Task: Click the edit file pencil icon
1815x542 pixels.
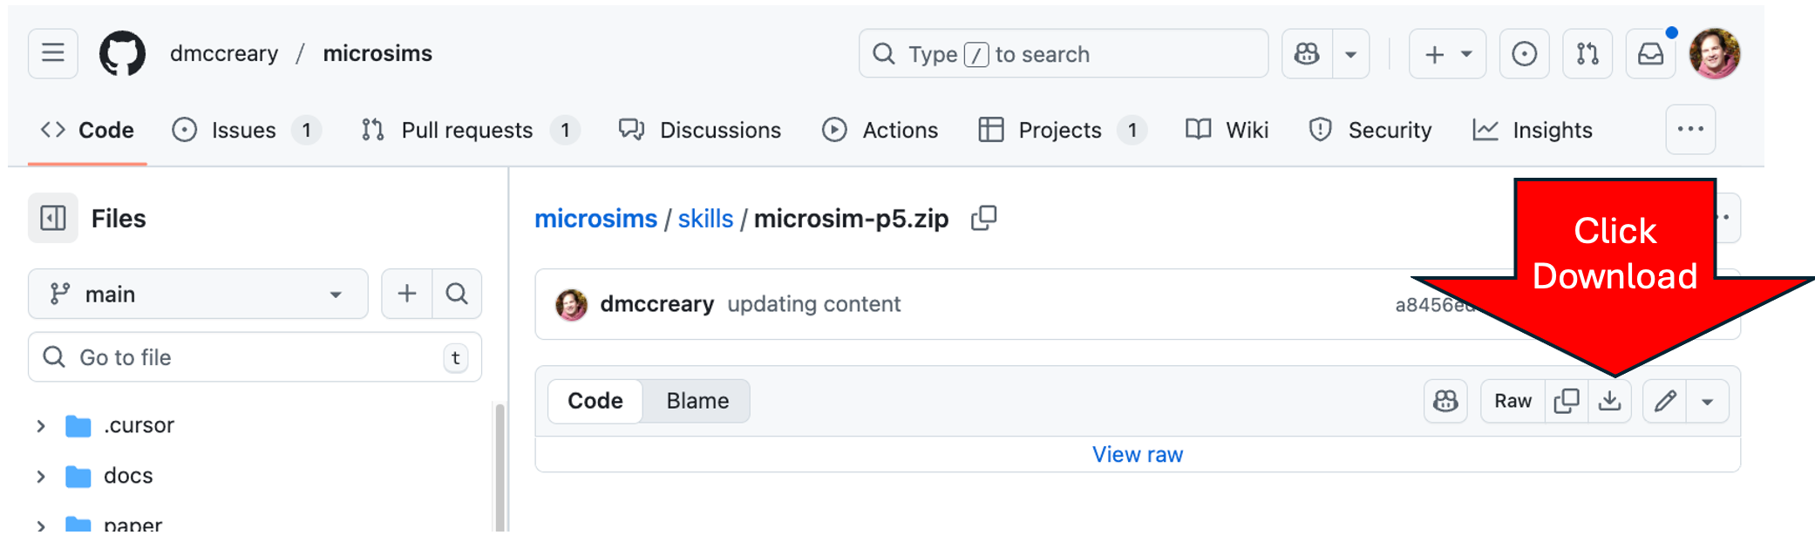Action: click(x=1665, y=401)
